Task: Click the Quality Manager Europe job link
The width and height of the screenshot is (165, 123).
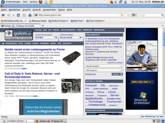Action: (x=99, y=57)
